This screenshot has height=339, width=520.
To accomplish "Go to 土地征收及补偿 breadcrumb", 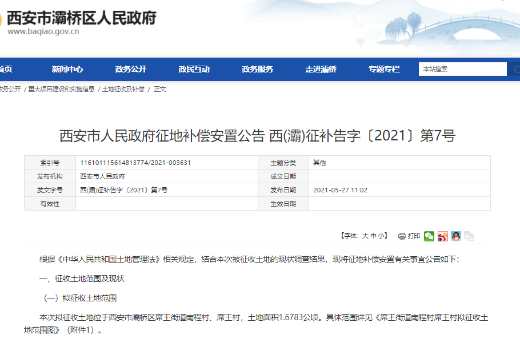I will [x=123, y=90].
